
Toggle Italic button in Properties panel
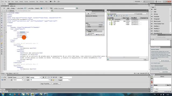[x=46, y=77]
